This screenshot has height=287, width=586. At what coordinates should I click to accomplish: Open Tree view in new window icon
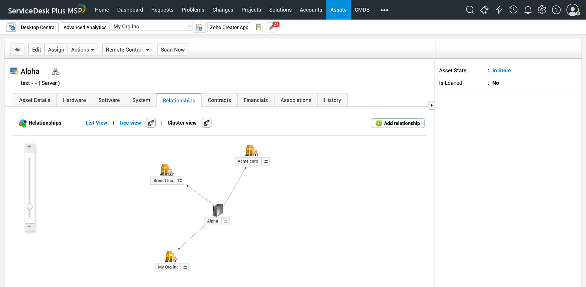(151, 123)
